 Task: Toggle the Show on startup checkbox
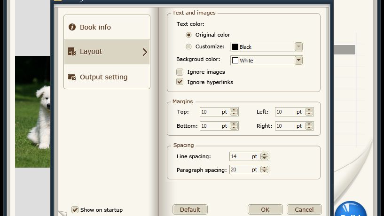tap(75, 209)
